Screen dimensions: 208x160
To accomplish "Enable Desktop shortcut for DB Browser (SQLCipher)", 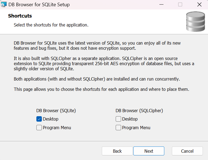I will coord(118,119).
